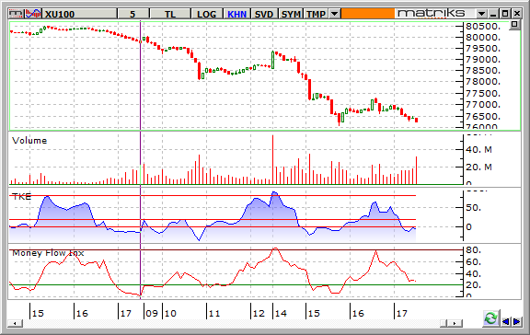Click the matriks logo

click(x=432, y=14)
